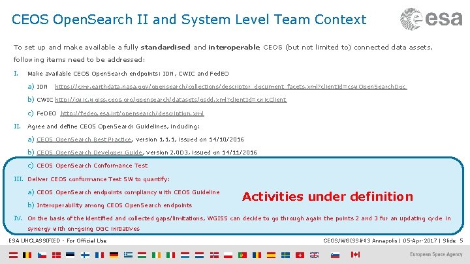Image resolution: width=470 pixels, height=264 pixels.
Task: Click 'ESA UNCLASSIFIED - For Official Use' footer
Action: [57, 241]
